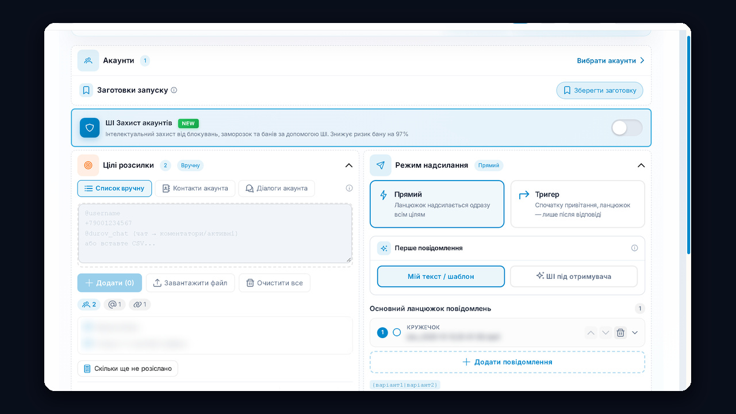Click the Режим надсилання paper plane icon

[x=381, y=165]
